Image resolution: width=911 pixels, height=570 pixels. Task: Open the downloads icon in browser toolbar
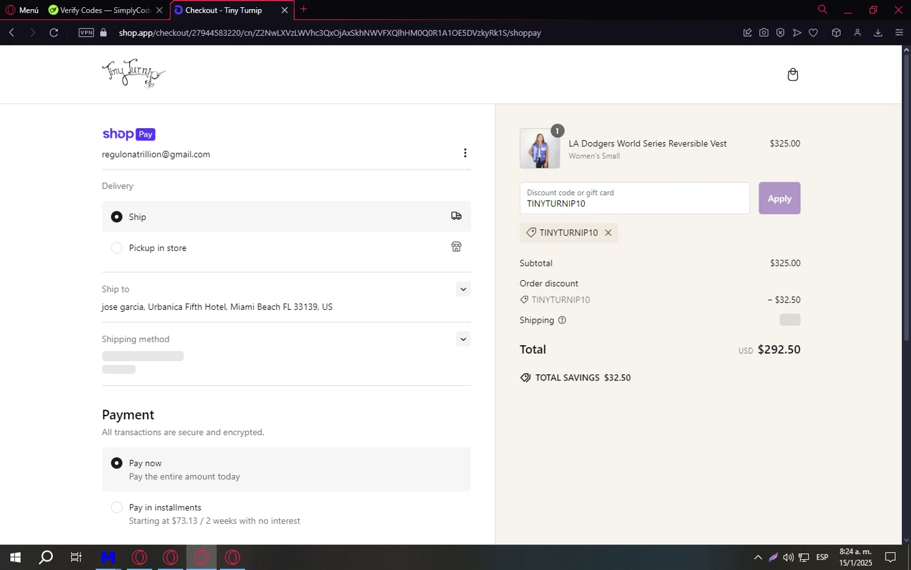[x=878, y=33]
